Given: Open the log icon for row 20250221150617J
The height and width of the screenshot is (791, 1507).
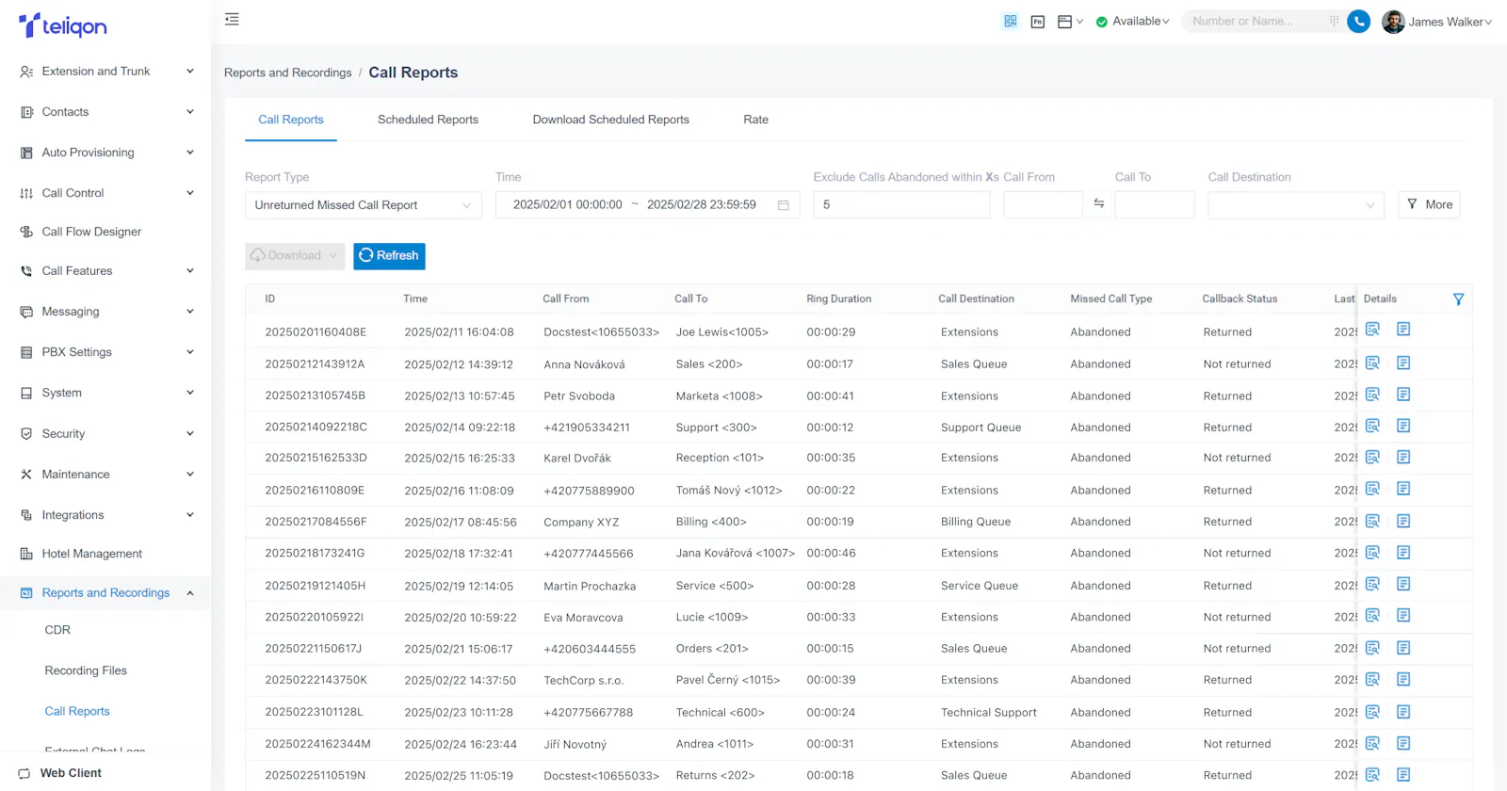Looking at the screenshot, I should pos(1403,649).
